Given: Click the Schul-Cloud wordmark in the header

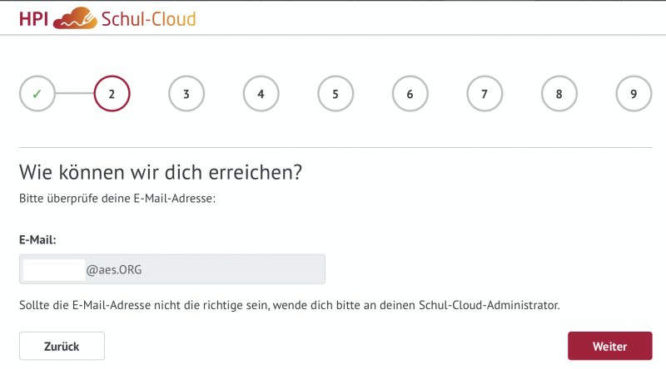Looking at the screenshot, I should click(x=147, y=17).
